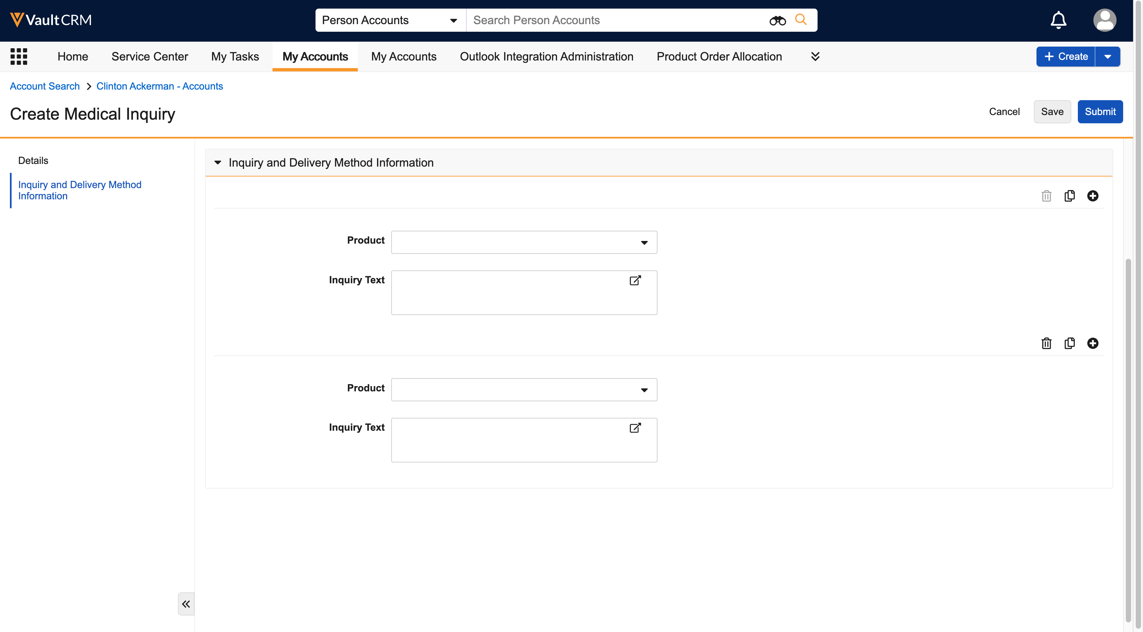
Task: Click into the second Inquiry Text field
Action: (x=510, y=444)
